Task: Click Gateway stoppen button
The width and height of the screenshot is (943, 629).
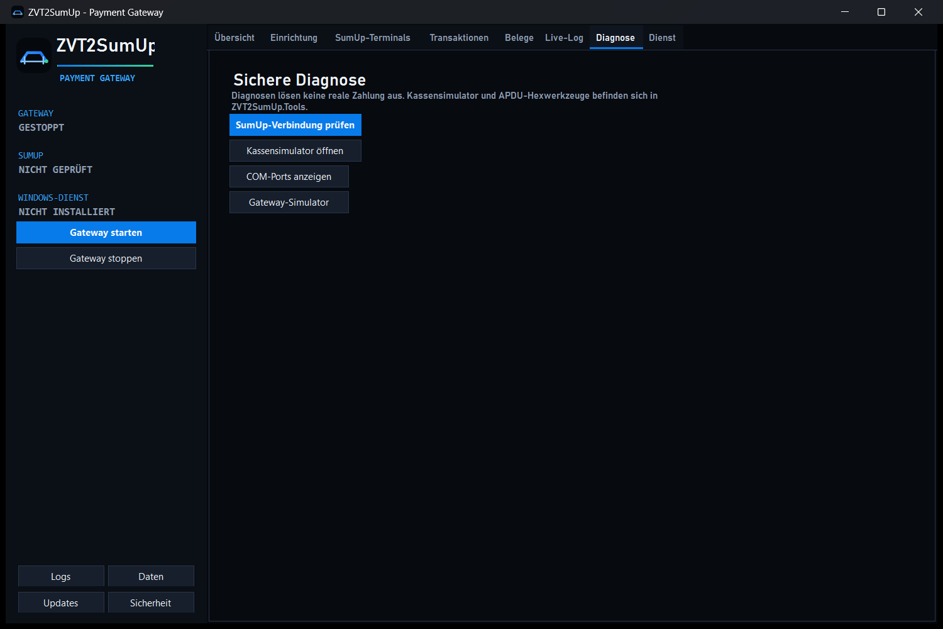Action: click(x=106, y=259)
